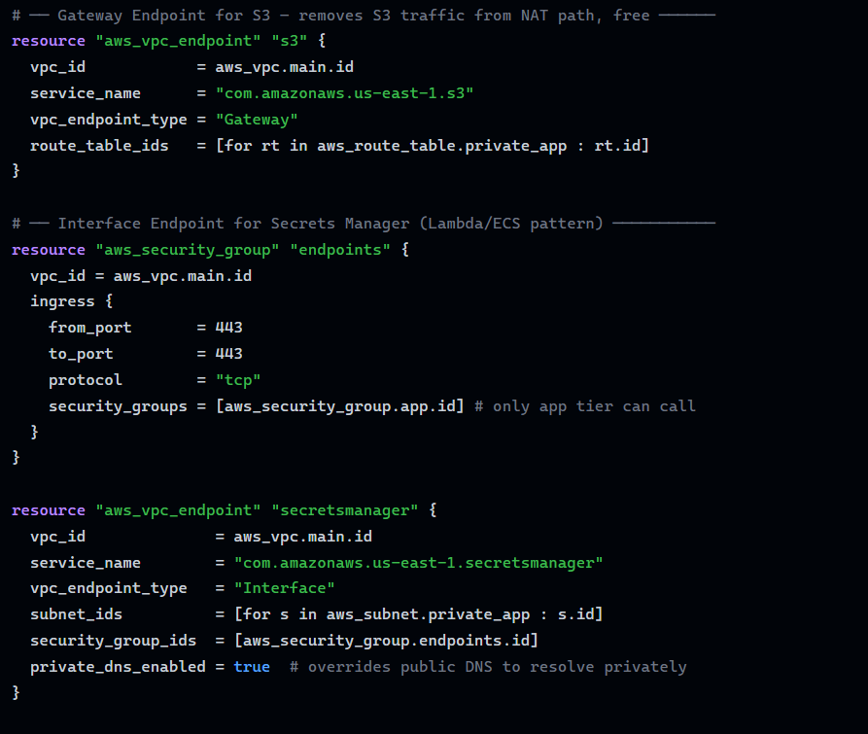This screenshot has width=868, height=734.
Task: Click the from_port value 443
Action: click(228, 328)
